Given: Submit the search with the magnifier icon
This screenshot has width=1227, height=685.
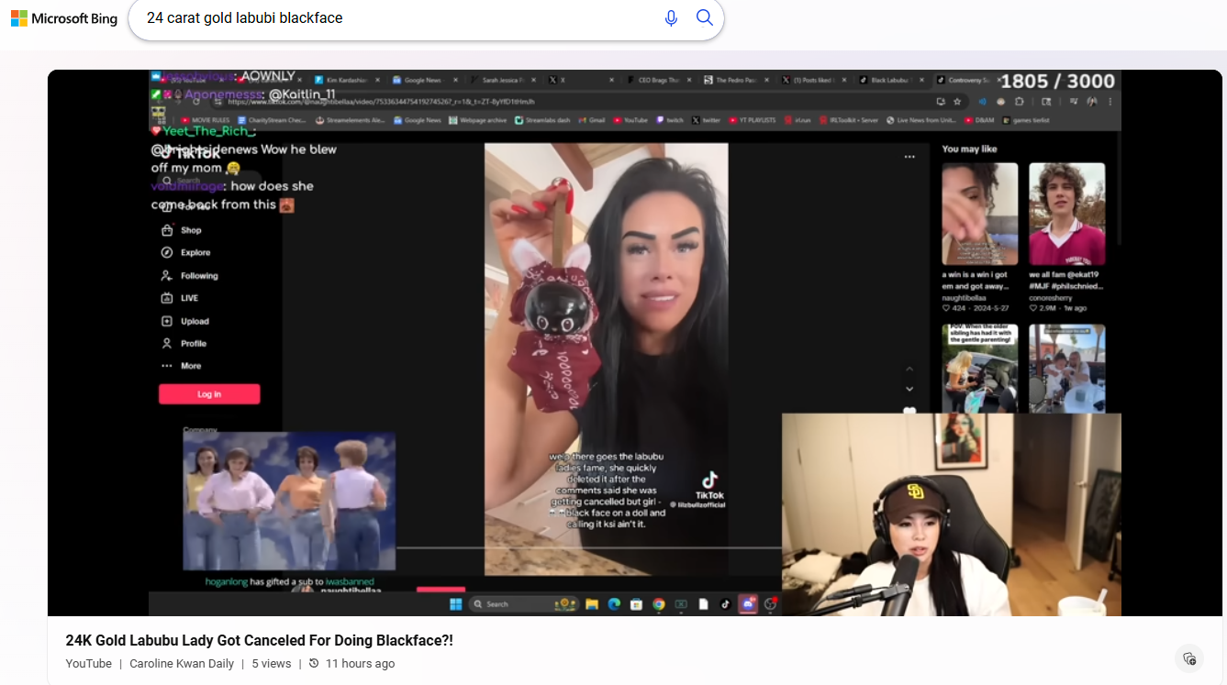Looking at the screenshot, I should (705, 18).
